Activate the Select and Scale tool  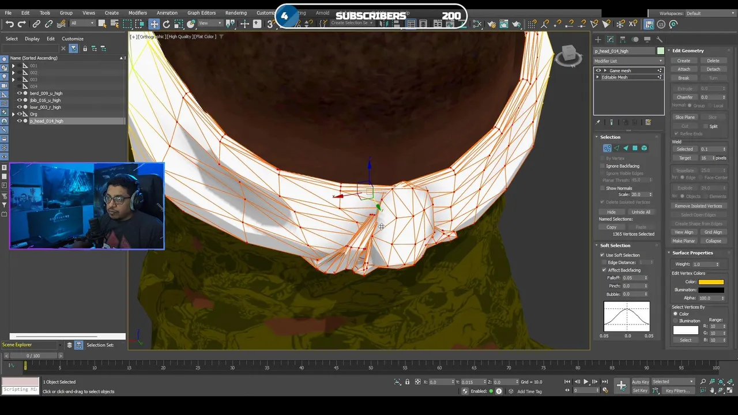pos(179,24)
